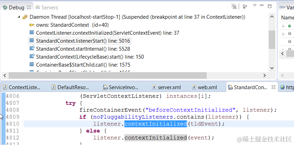Click the XML file icon on server.xml tab
The width and height of the screenshot is (294, 145).
click(154, 87)
